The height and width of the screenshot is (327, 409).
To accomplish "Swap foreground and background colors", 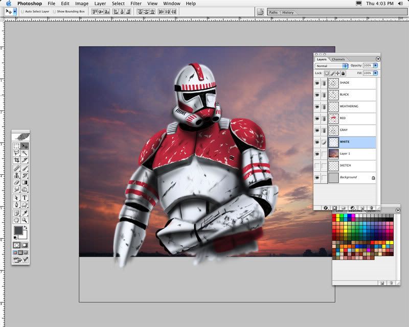I will click(x=26, y=228).
